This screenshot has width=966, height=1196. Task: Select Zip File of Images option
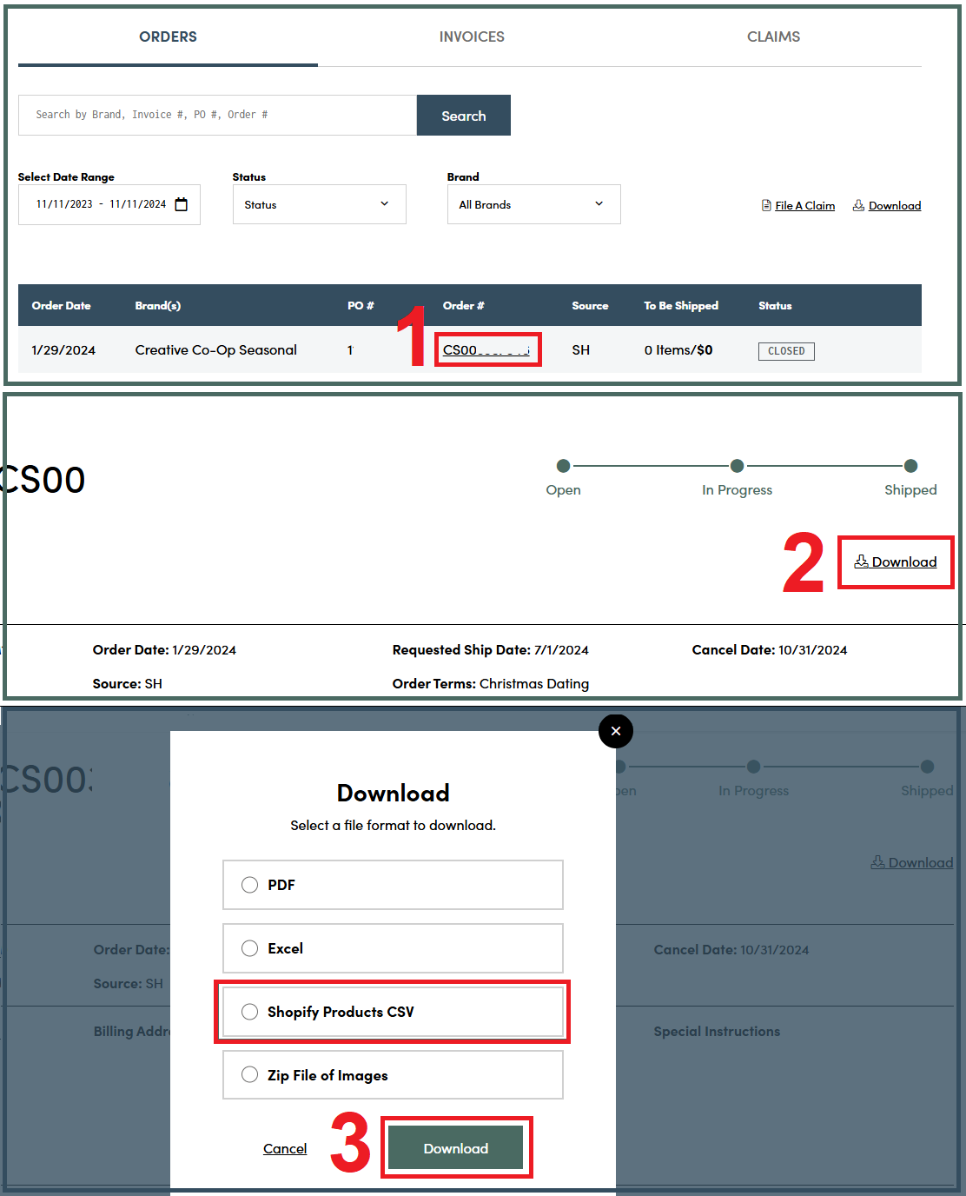pos(250,1075)
